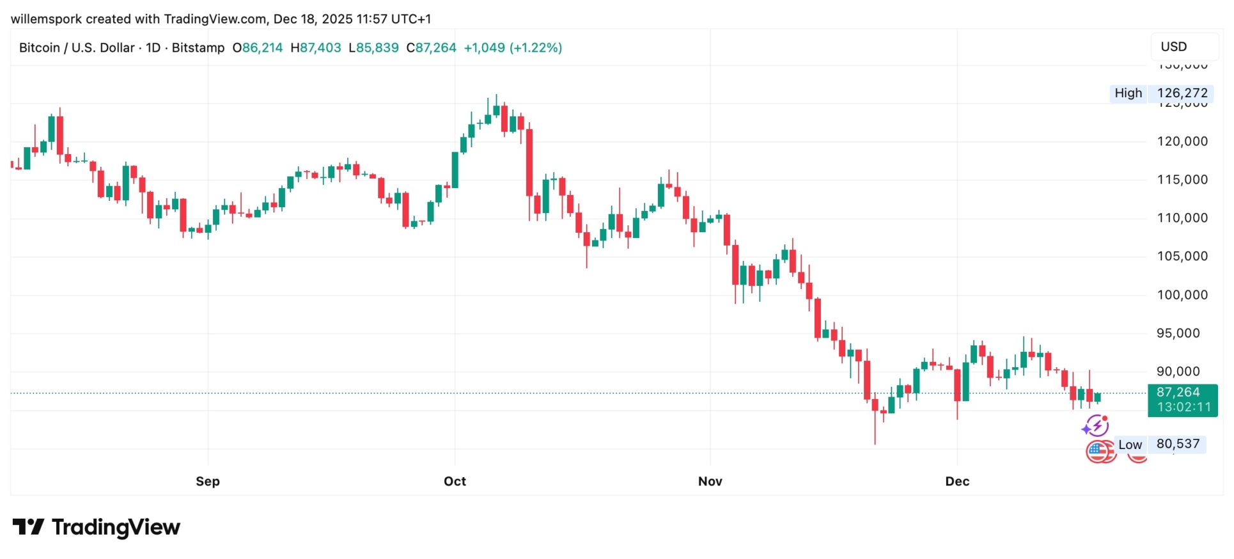Click the Nov label on the time axis

[710, 482]
